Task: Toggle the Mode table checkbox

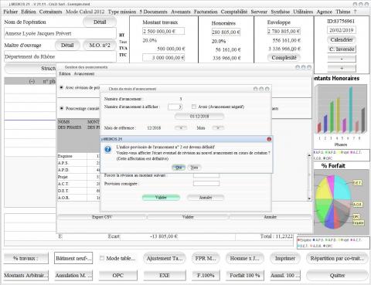Action: (102, 258)
